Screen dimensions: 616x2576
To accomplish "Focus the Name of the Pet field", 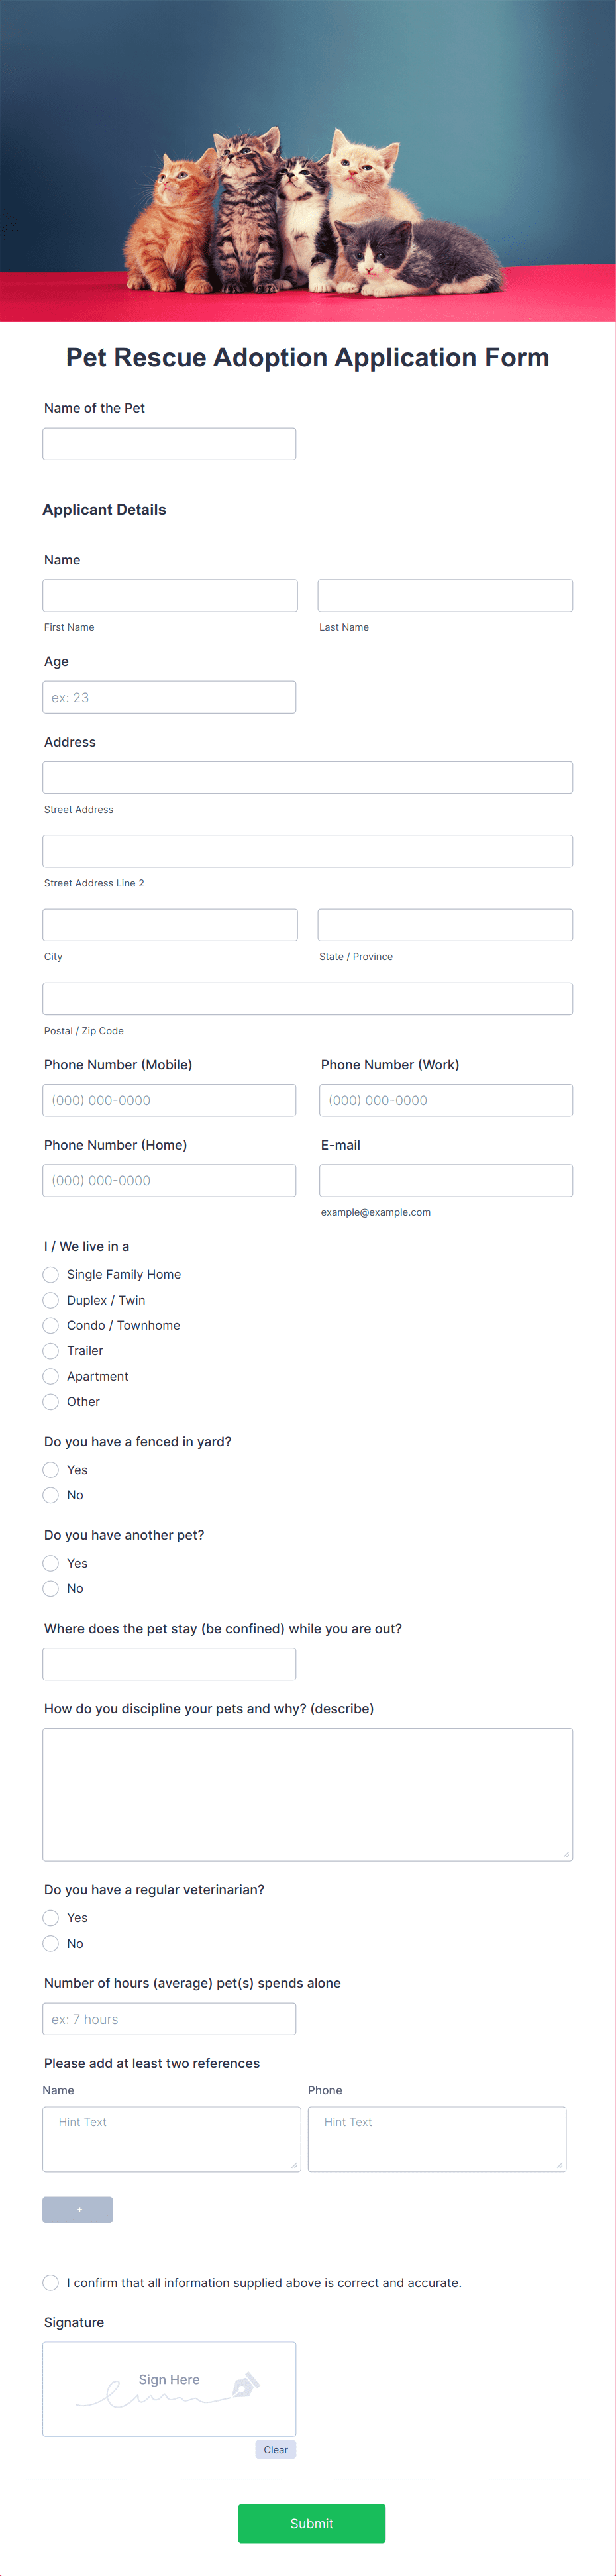I will (x=168, y=443).
